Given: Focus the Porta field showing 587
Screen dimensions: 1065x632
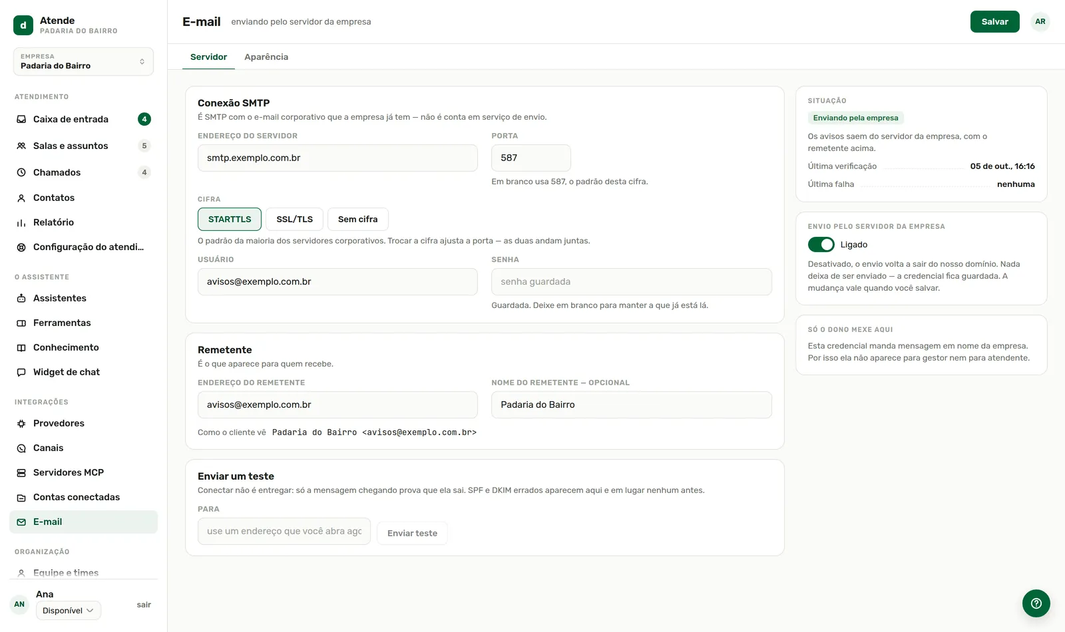Looking at the screenshot, I should [x=531, y=158].
